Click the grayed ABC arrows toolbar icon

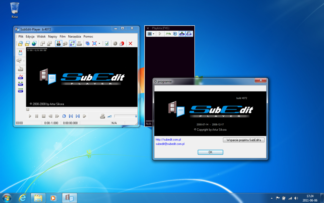point(79,43)
